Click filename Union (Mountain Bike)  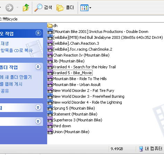pos(71,132)
